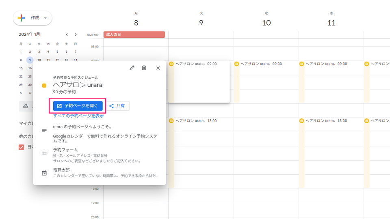This screenshot has height=219, width=390.
Task: Click the appointment icon on Thursday 13:00
Action: tap(301, 121)
